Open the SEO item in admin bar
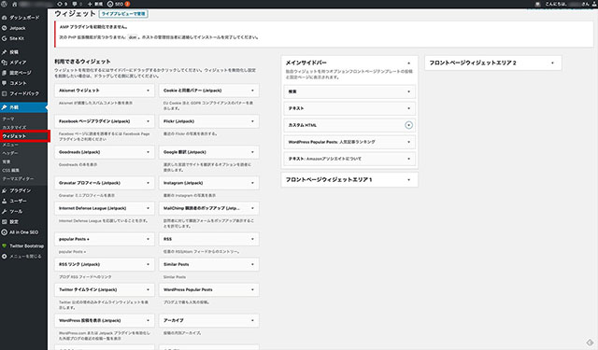 coord(119,4)
